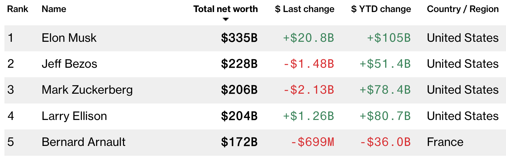Sort table by Rank header
The height and width of the screenshot is (157, 506).
pos(18,9)
